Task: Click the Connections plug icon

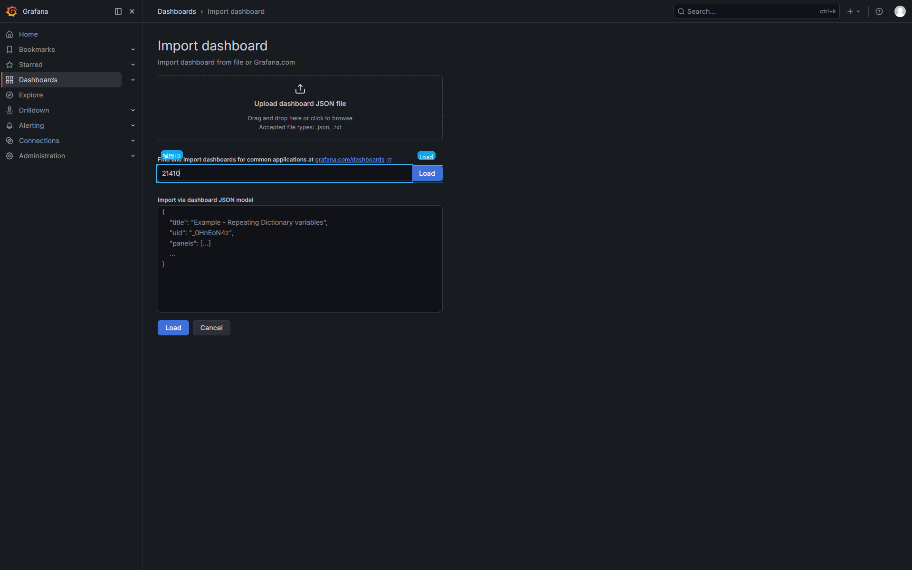Action: (9, 141)
